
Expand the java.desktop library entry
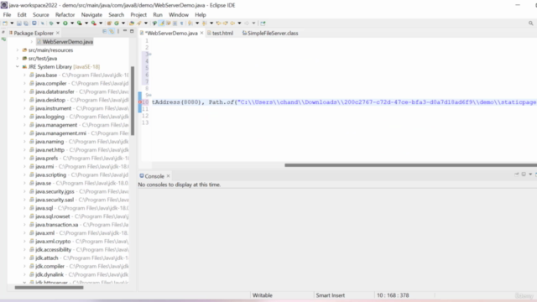coord(24,100)
